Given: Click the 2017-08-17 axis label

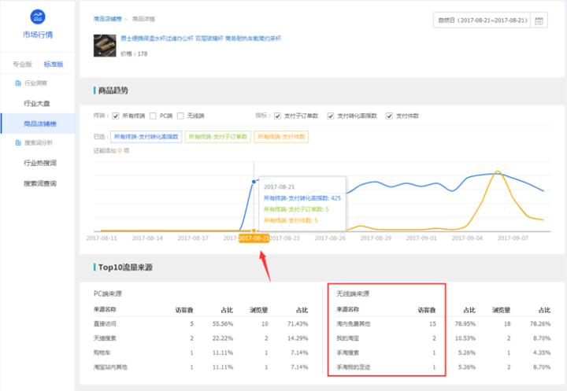Looking at the screenshot, I should coord(193,238).
